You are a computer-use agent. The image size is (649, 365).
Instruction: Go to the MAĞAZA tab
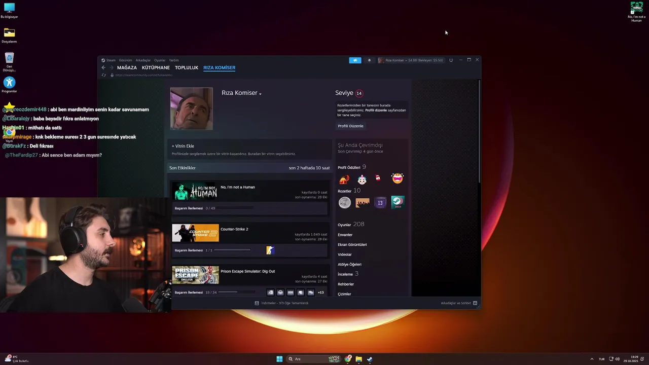[127, 67]
